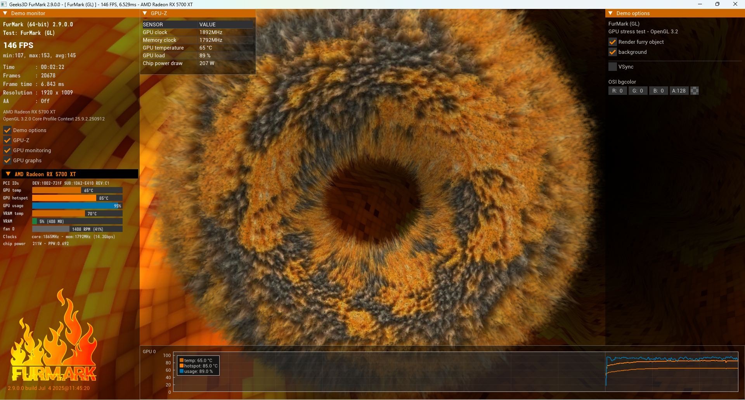Click the VRAM temp 70°C bar
745x400 pixels.
point(77,213)
